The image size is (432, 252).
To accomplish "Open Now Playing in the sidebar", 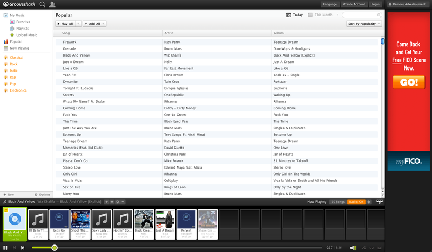I will tap(16, 48).
